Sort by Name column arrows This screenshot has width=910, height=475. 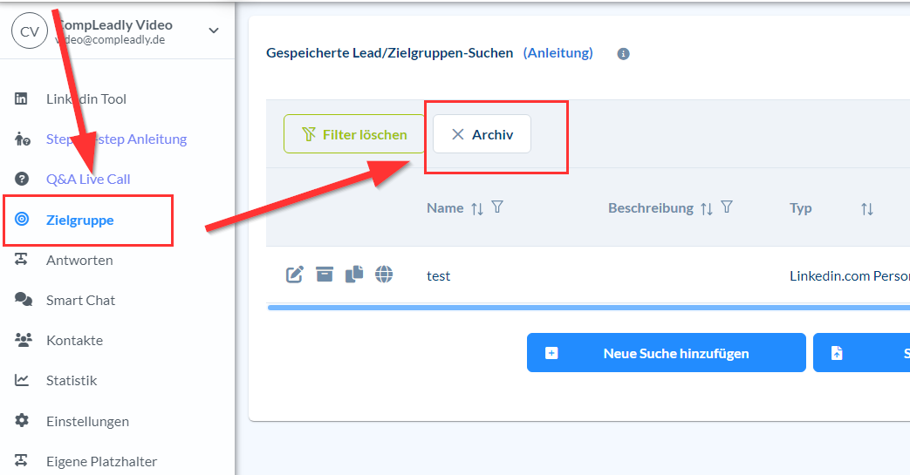(x=477, y=208)
